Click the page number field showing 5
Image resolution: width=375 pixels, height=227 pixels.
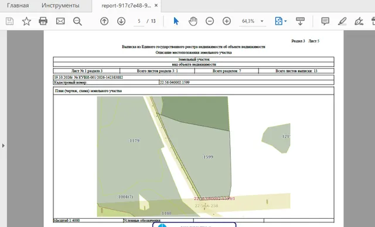(139, 21)
